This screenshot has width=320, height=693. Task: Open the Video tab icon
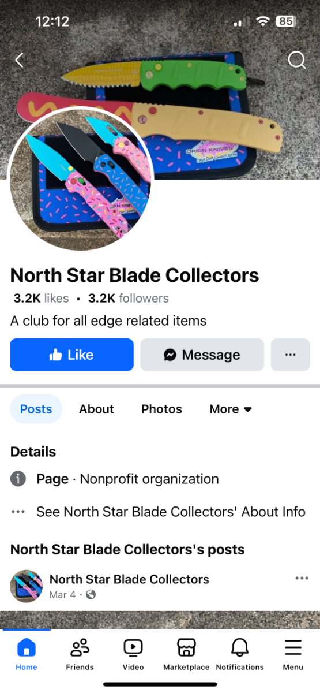point(133,647)
